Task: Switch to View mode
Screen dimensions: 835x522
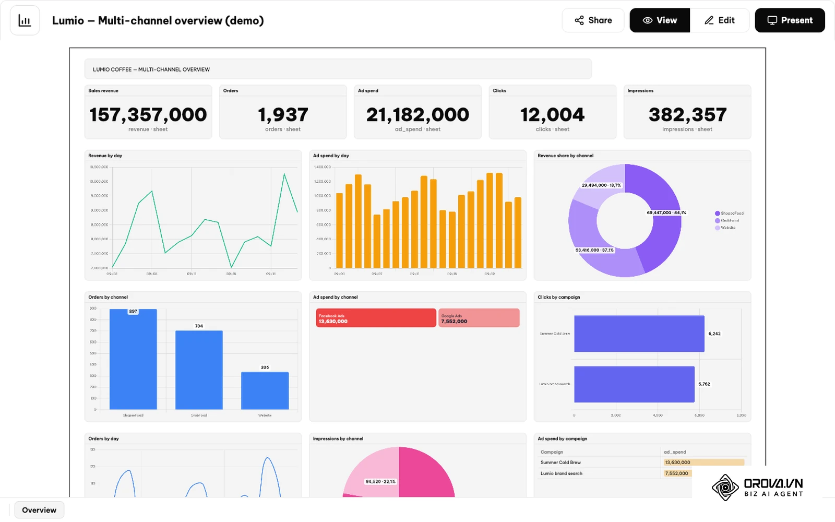Action: [660, 20]
